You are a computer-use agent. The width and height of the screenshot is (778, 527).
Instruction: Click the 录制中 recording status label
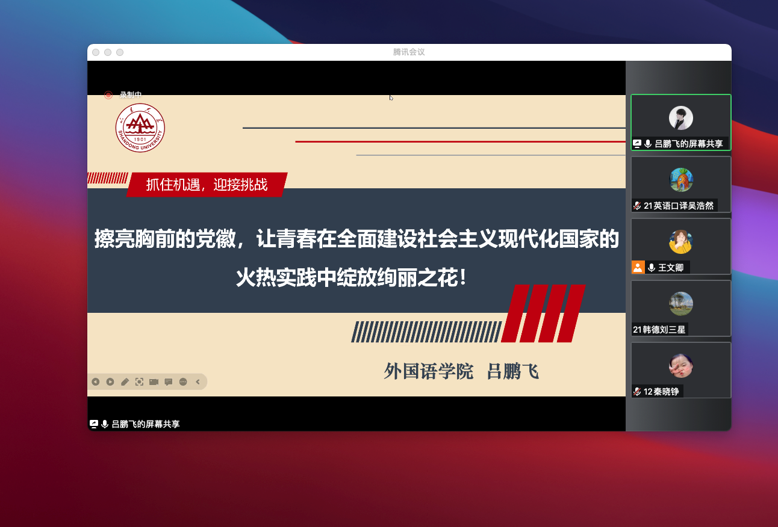point(131,94)
